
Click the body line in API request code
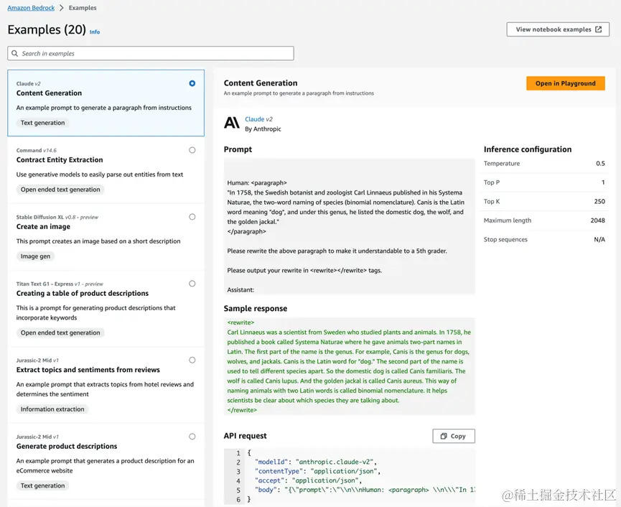click(365, 490)
